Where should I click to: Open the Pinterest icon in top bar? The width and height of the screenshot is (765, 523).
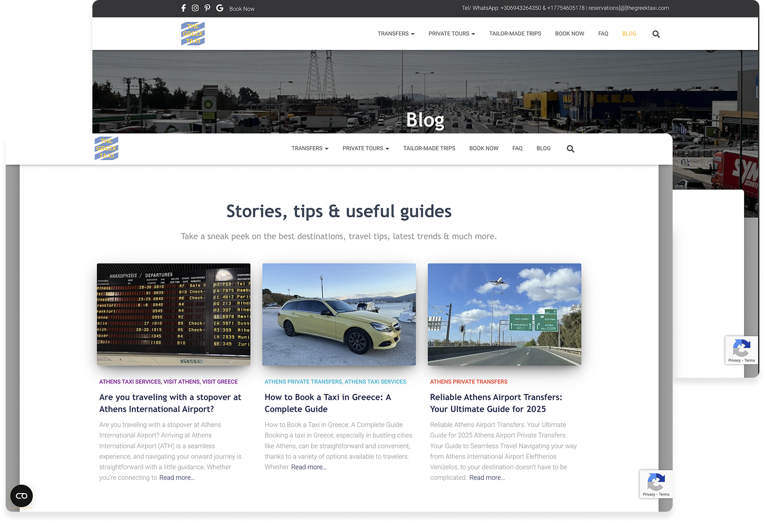point(207,8)
